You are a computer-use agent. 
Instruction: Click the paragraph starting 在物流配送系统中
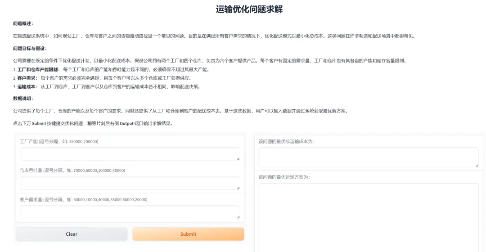pyautogui.click(x=214, y=36)
